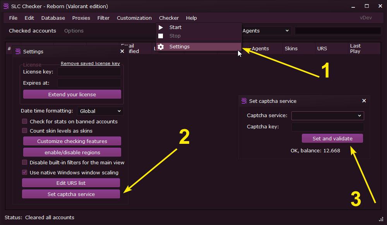This screenshot has width=387, height=225.
Task: Click the Expires at field
Action: point(89,83)
